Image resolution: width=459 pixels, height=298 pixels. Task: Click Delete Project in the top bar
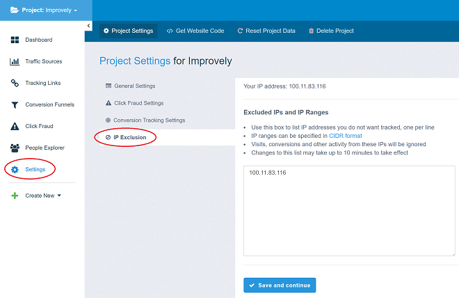(331, 31)
